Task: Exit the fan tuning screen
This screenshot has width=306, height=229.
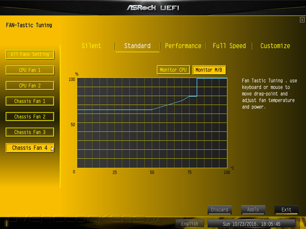Action: [x=286, y=210]
